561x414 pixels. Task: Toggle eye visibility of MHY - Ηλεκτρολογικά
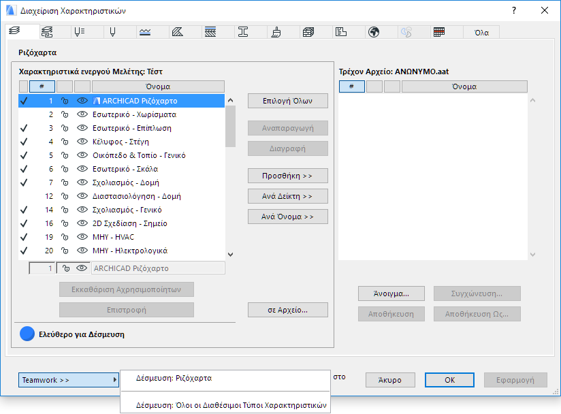click(82, 250)
